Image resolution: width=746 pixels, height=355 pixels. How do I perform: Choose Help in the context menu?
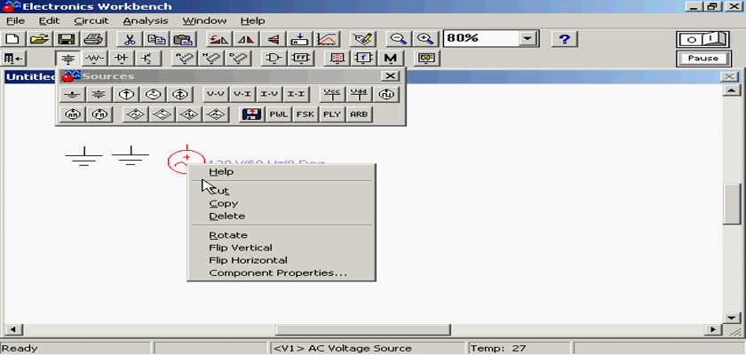[282, 171]
